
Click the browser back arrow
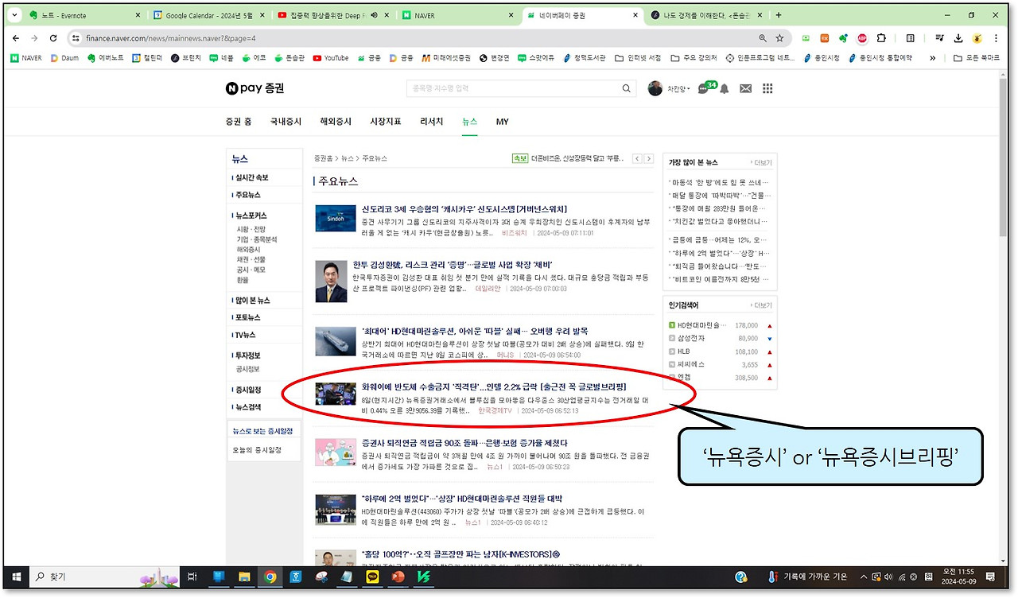point(16,37)
